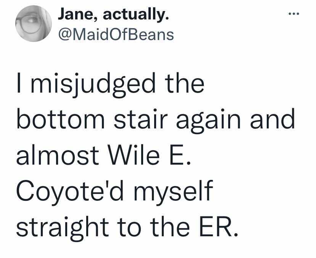Viewport: 316px width, 258px height.
Task: Click "ER." at the tweet's end
Action: 219,227
